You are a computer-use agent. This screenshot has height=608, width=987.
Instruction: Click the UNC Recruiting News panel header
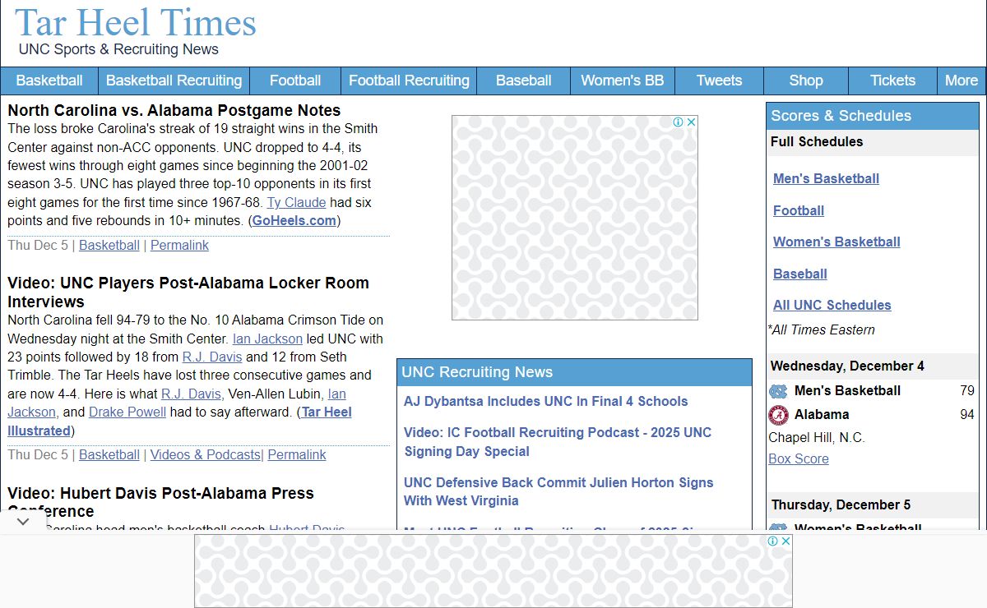pyautogui.click(x=574, y=372)
